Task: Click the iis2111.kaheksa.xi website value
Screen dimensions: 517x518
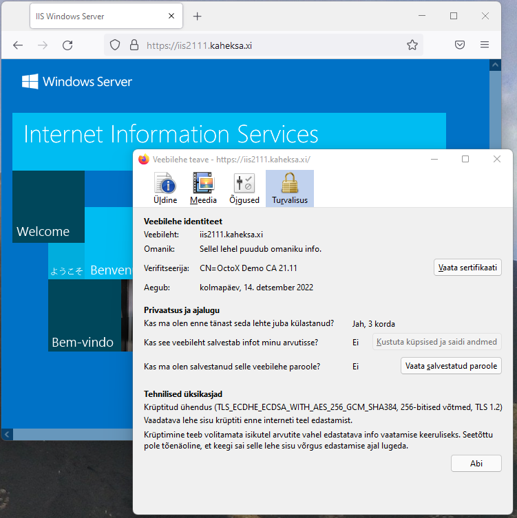Action: [231, 235]
